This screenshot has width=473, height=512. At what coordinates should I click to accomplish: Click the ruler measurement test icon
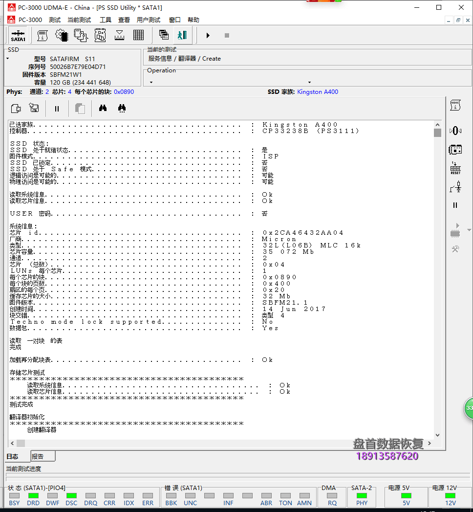119,35
